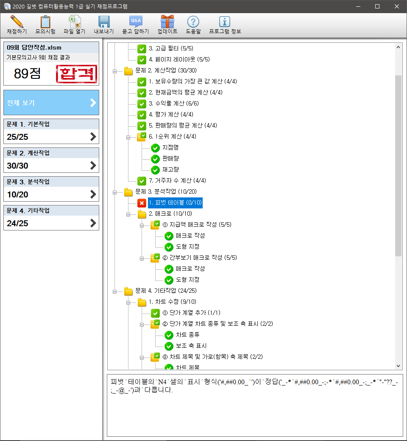407x441 pixels.
Task: Click 내보내기 floppy disk icon
Action: point(104,22)
